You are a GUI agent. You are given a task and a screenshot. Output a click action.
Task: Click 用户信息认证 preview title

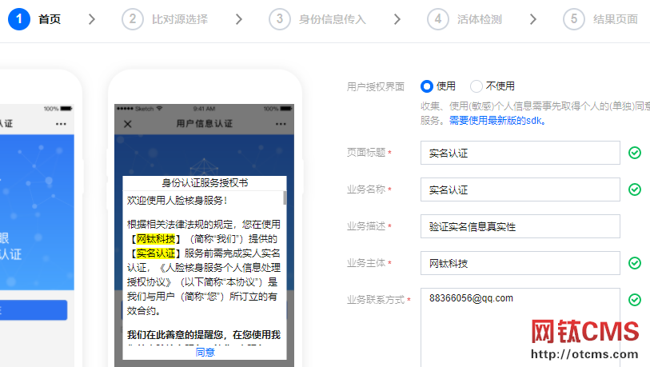coord(205,124)
